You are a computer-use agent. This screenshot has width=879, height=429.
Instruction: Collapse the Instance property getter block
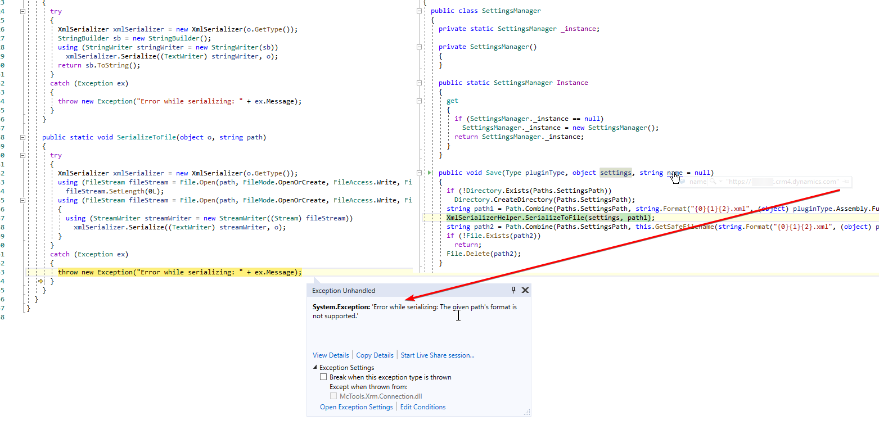click(x=419, y=101)
